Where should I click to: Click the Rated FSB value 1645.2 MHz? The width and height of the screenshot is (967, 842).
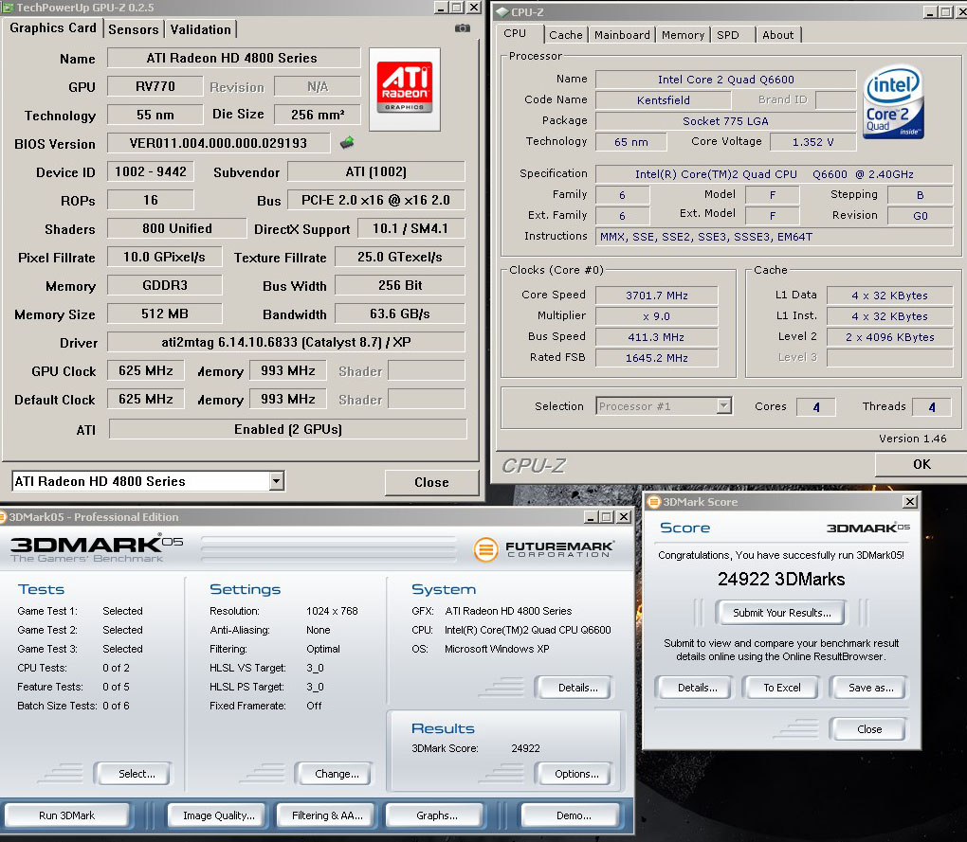(656, 358)
